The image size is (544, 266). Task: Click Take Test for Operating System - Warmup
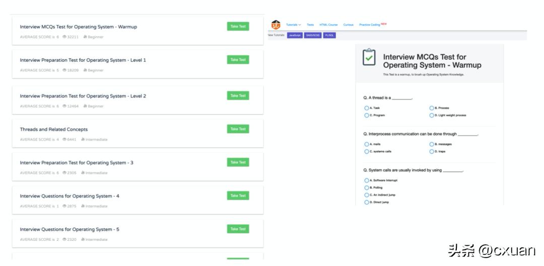tap(238, 27)
